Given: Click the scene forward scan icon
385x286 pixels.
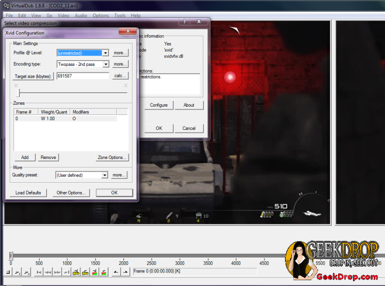Looking at the screenshot, I should 104,272.
